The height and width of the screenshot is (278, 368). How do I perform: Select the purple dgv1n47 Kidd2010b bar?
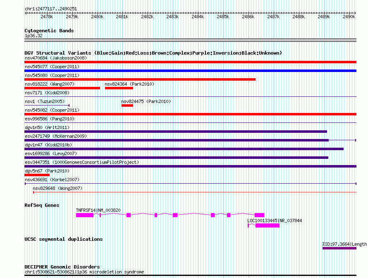(184, 149)
